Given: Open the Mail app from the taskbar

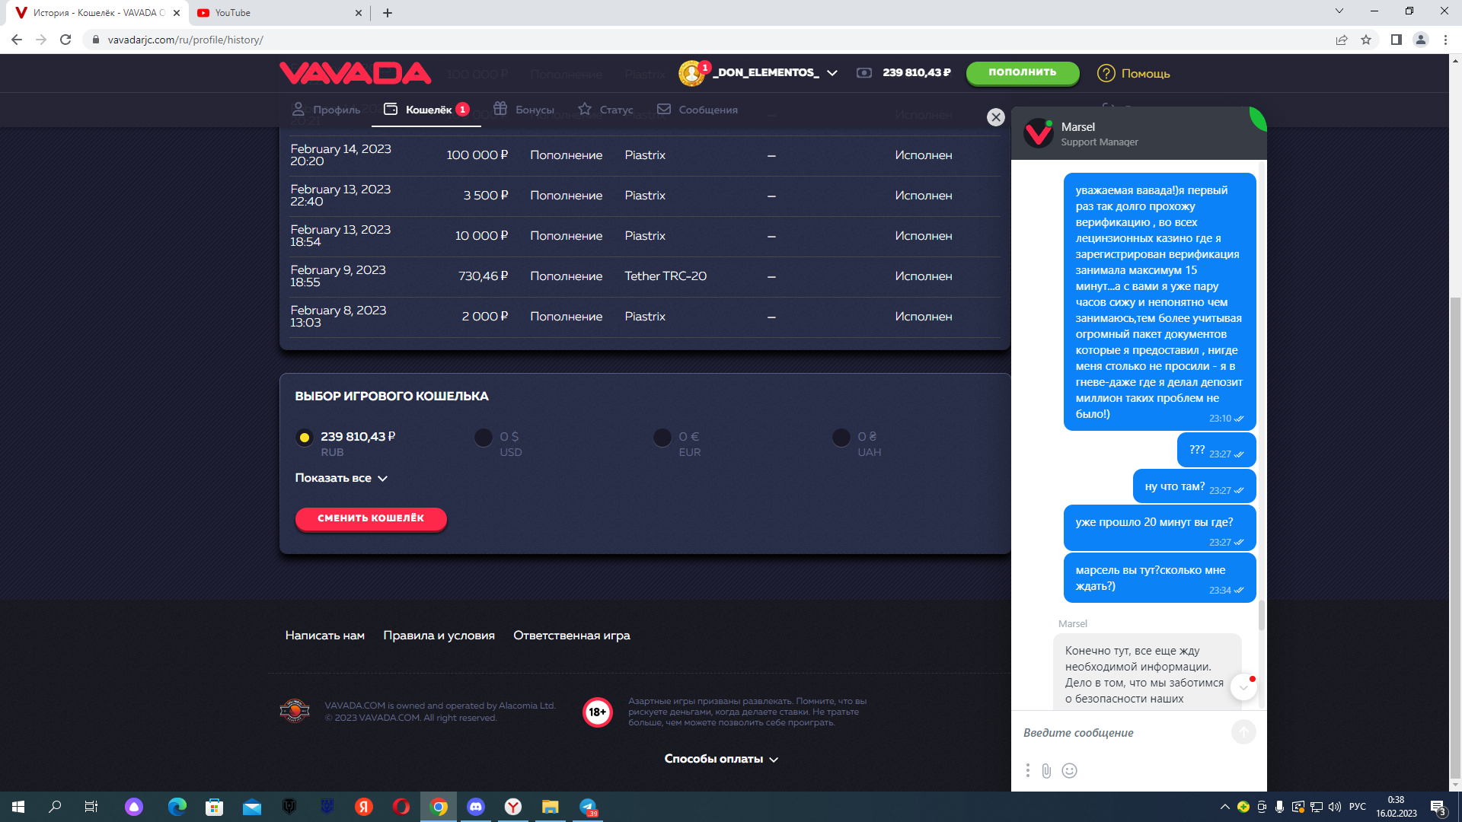Looking at the screenshot, I should pos(252,807).
